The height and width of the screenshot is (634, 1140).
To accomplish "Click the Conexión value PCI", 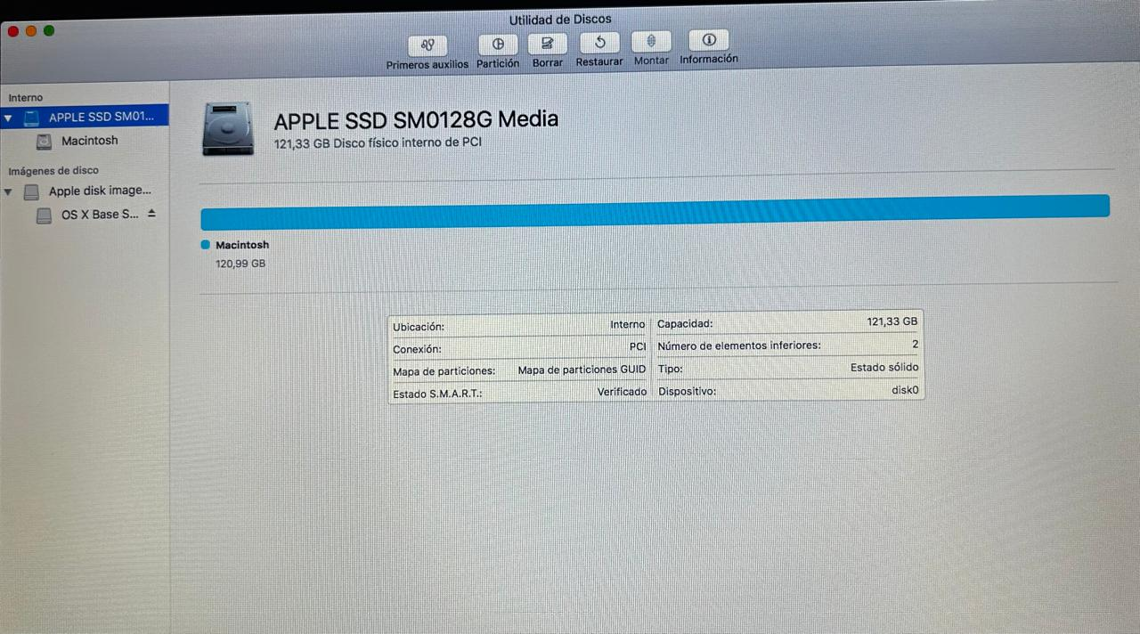I will pyautogui.click(x=638, y=346).
